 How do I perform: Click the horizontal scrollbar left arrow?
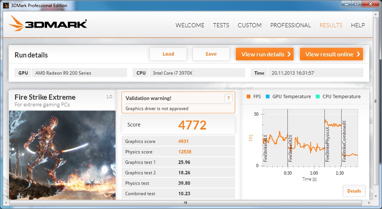pyautogui.click(x=6, y=203)
